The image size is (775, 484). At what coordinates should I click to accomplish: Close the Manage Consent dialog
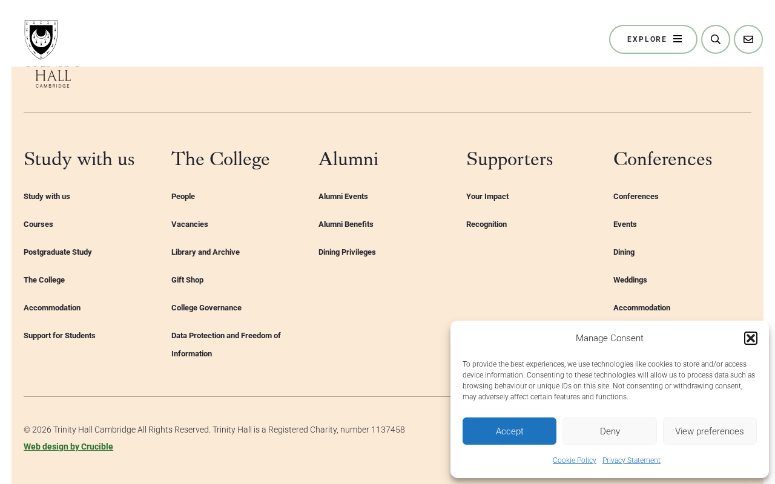point(751,338)
